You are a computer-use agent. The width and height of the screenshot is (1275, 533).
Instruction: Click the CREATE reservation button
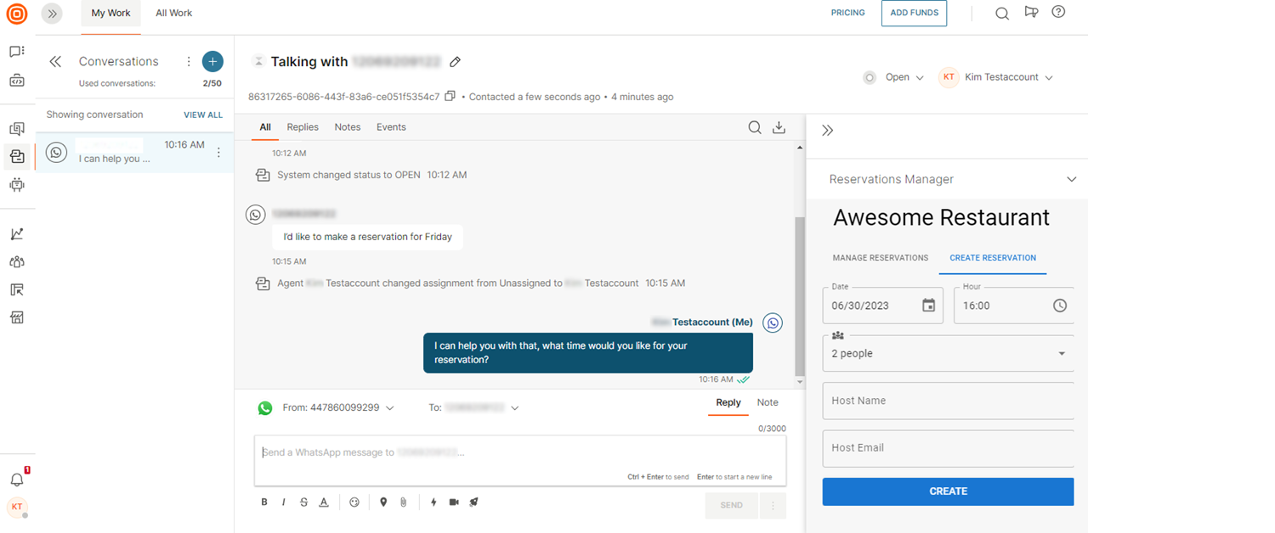[947, 491]
